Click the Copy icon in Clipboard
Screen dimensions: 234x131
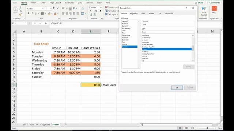tap(20, 11)
